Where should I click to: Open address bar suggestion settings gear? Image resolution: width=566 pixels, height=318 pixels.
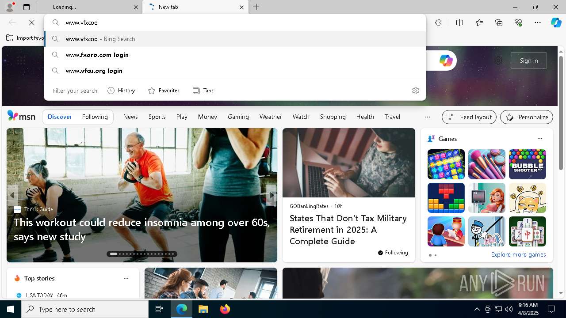pyautogui.click(x=416, y=91)
